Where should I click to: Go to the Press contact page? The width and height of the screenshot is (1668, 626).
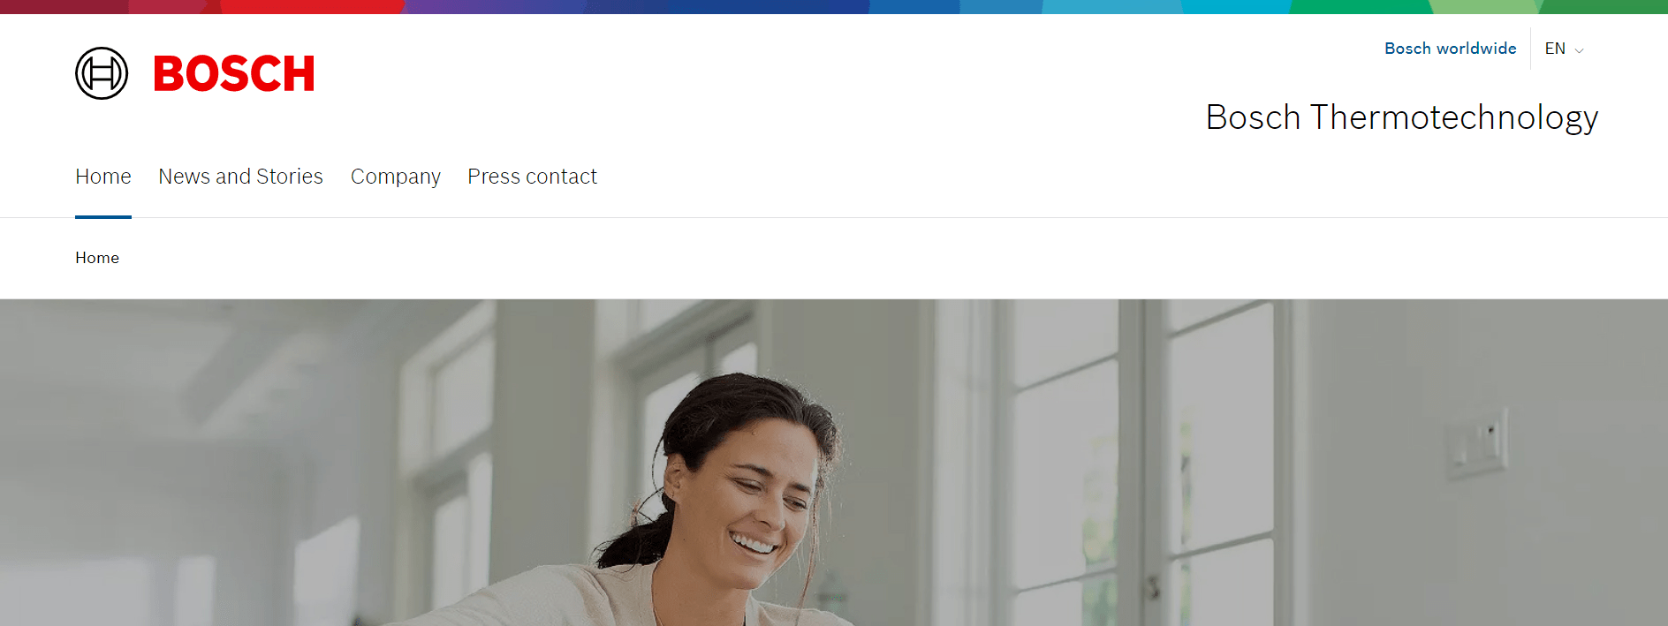532,177
